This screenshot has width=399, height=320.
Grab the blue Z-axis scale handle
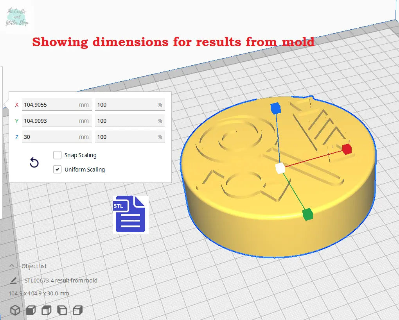point(275,108)
